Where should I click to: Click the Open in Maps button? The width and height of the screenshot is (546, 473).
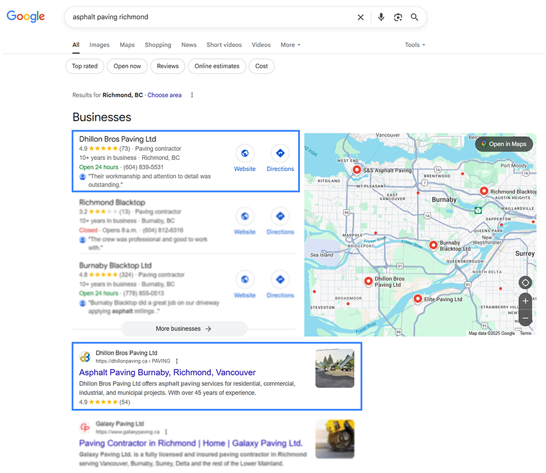[504, 144]
